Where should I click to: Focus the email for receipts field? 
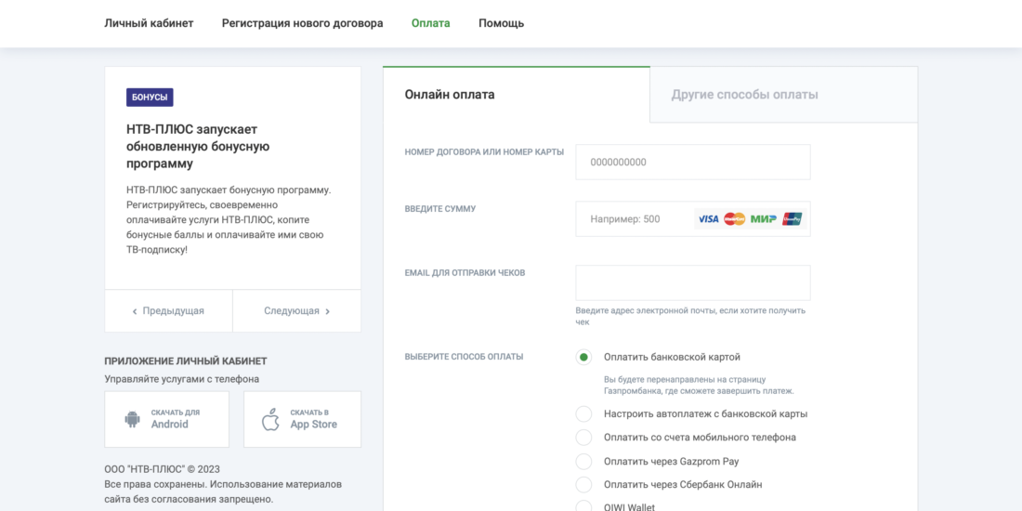692,282
